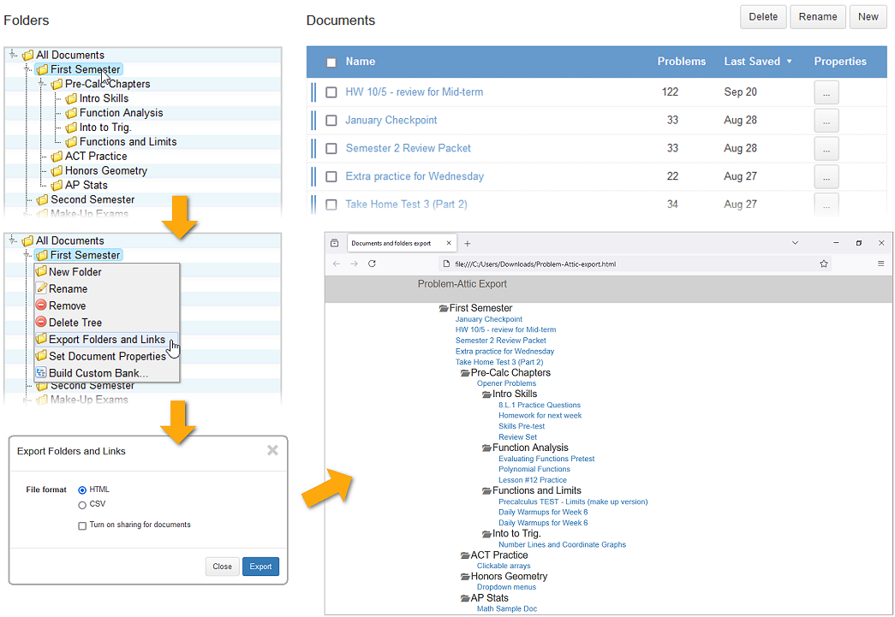Choose Set Document Properties menu entry

click(107, 356)
